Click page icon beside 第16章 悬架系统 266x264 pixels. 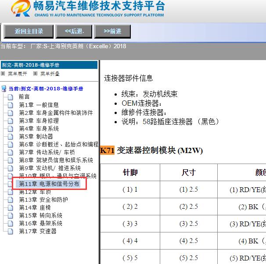(x=11, y=224)
